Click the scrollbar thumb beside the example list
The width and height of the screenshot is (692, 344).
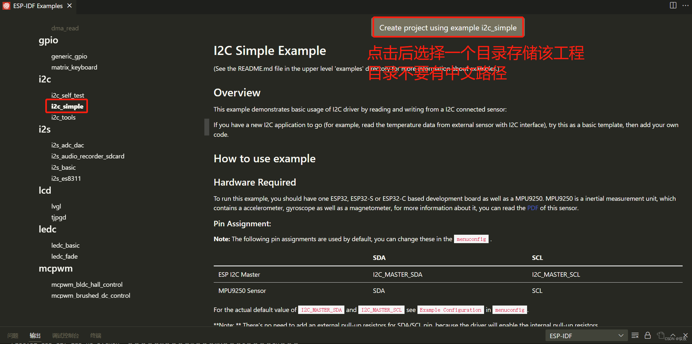207,127
